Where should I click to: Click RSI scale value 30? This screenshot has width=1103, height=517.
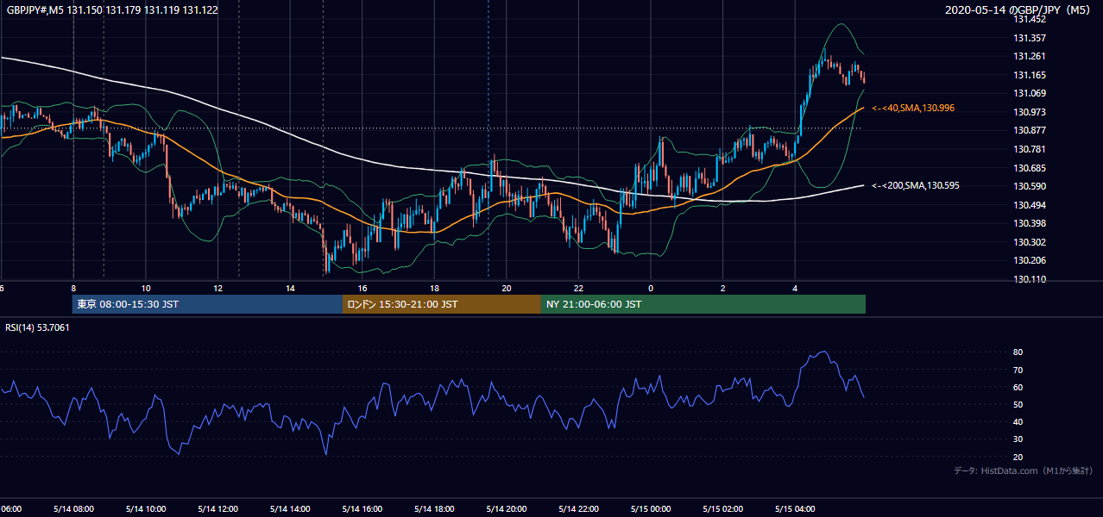[x=1018, y=439]
